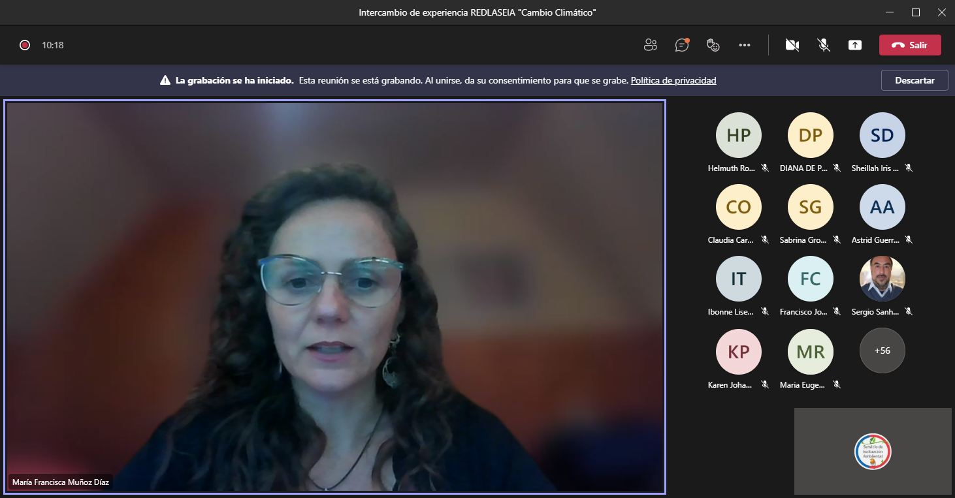The image size is (955, 498).
Task: Click the warning triangle in recording banner
Action: [165, 81]
